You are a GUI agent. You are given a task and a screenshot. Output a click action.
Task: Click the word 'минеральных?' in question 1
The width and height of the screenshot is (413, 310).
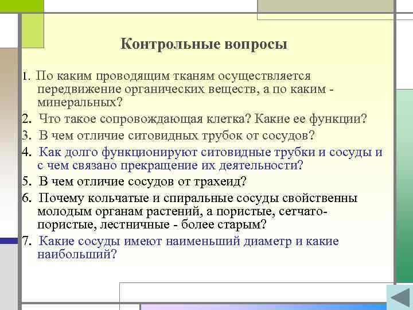pos(80,102)
